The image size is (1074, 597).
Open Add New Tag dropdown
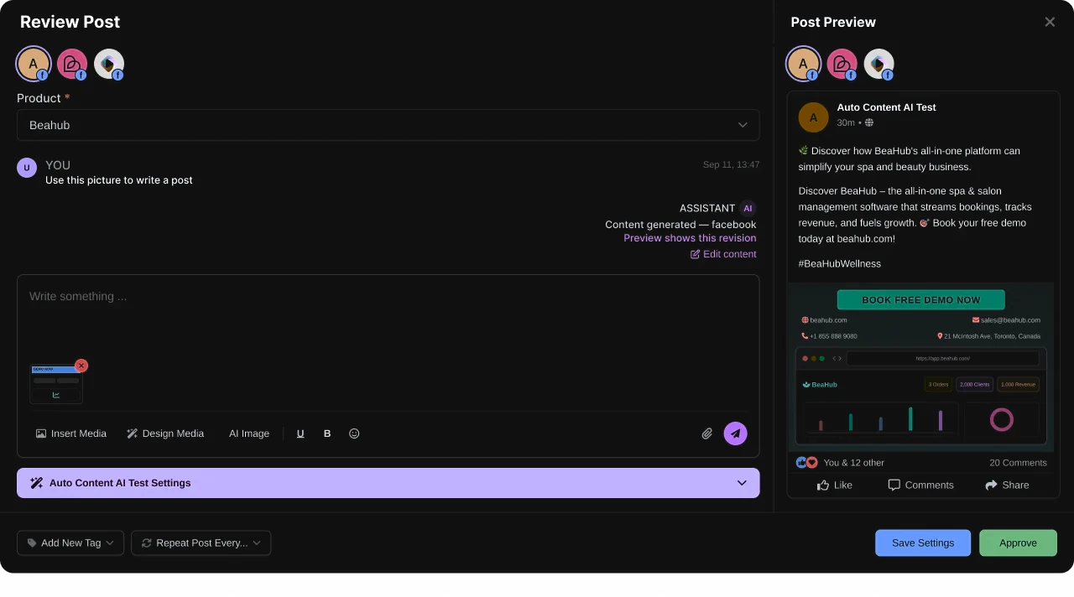tap(70, 543)
